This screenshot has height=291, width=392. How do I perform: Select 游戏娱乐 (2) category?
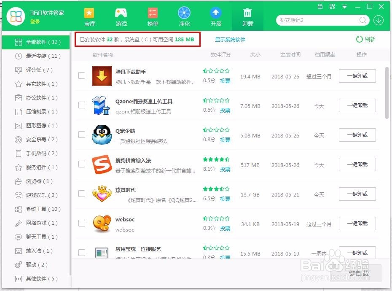[x=36, y=195]
